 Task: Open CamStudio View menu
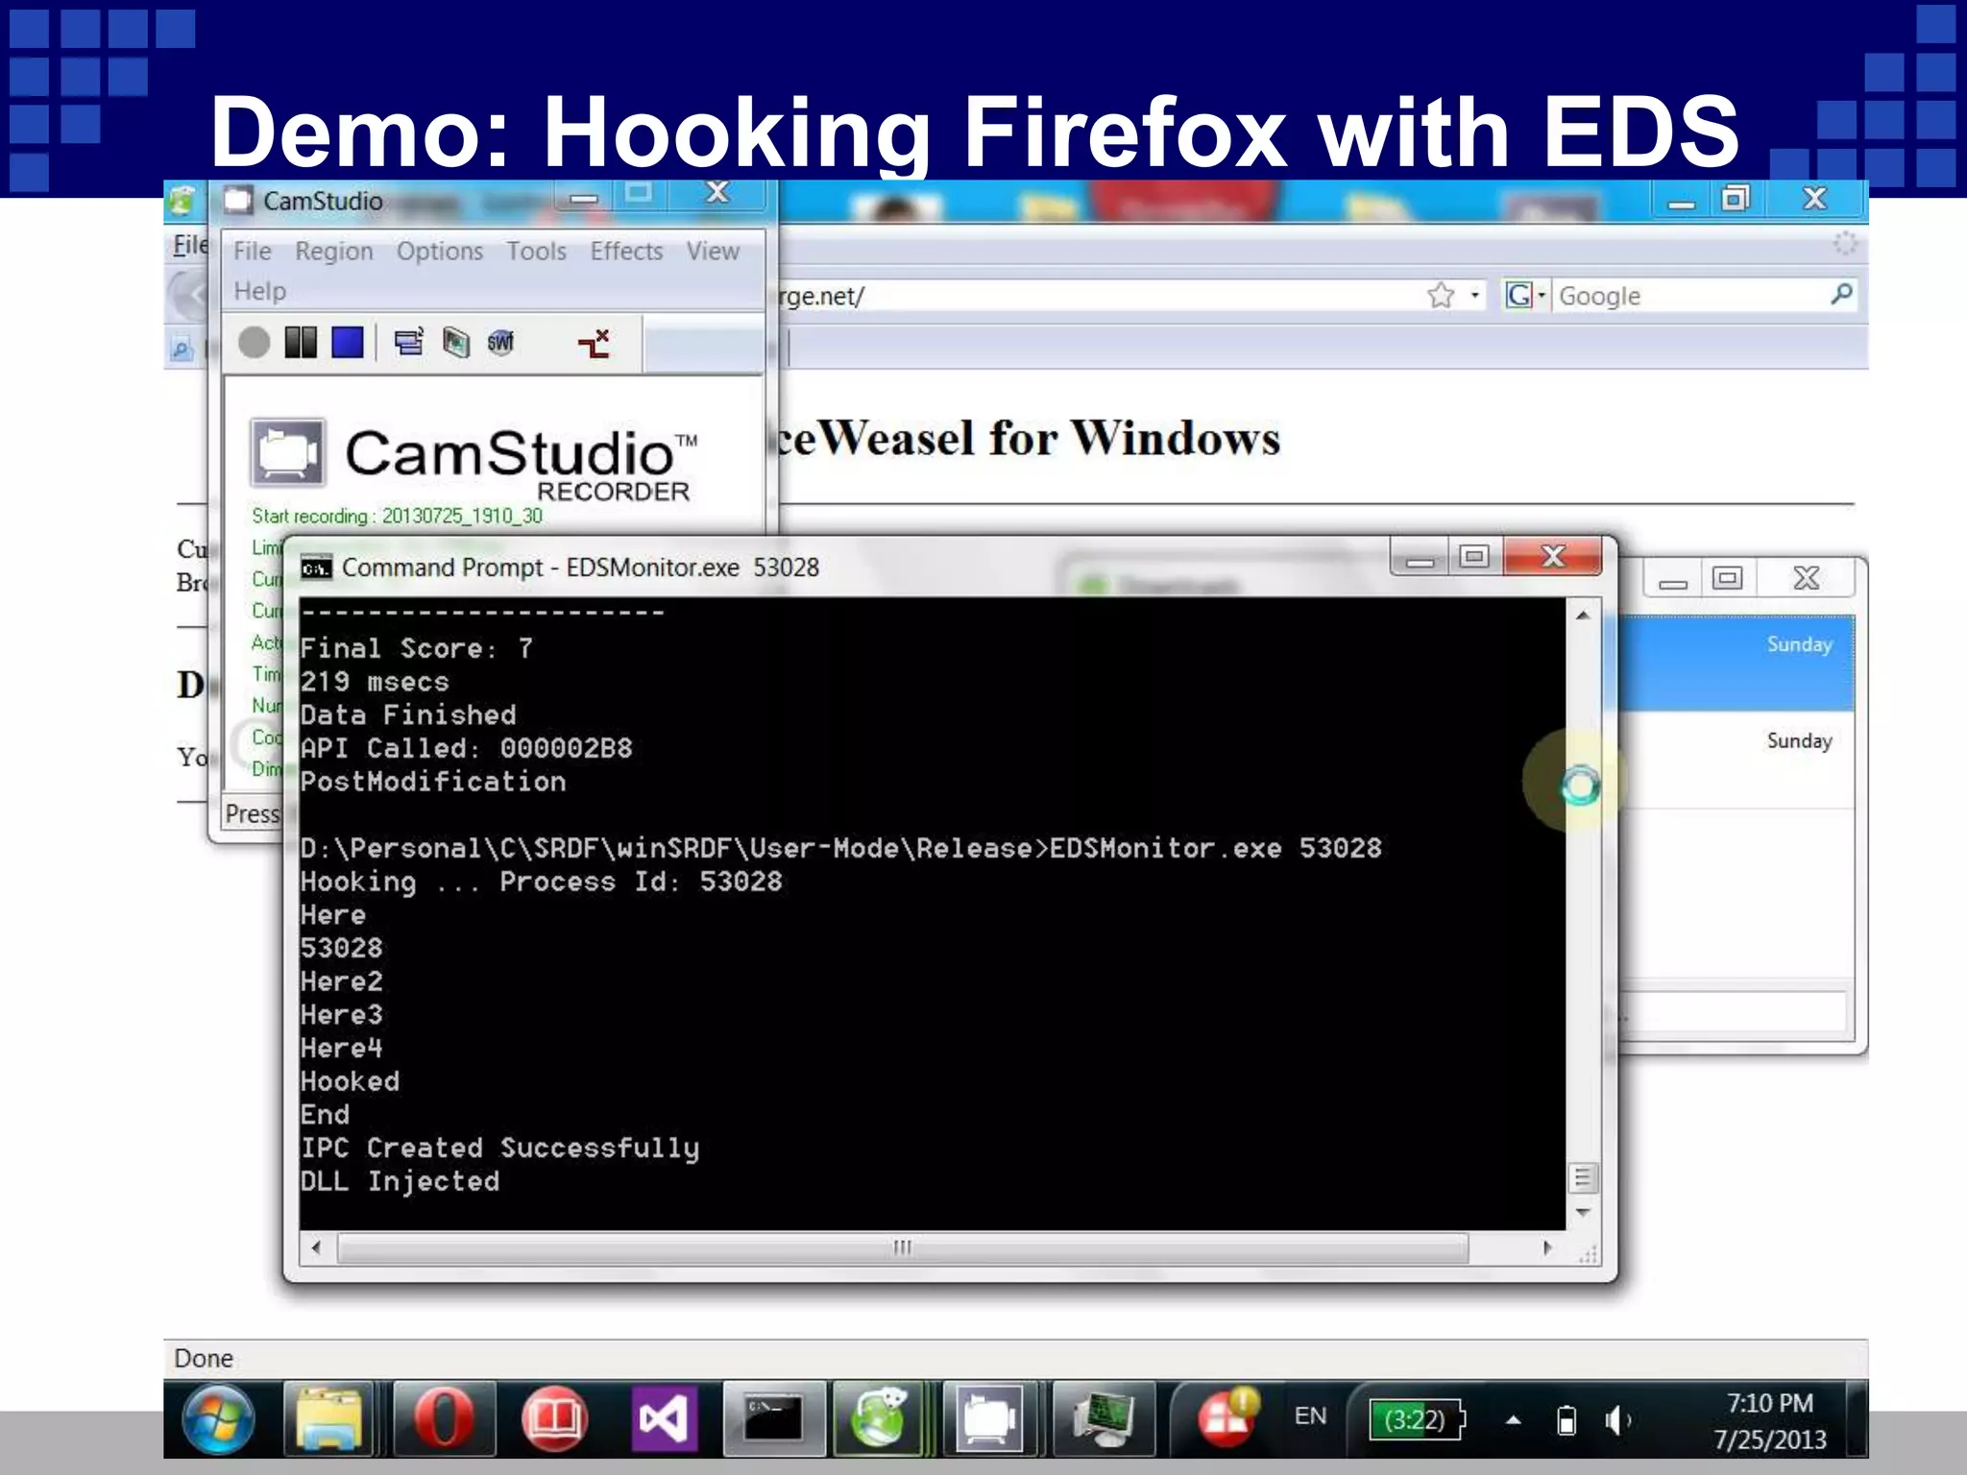pos(713,252)
